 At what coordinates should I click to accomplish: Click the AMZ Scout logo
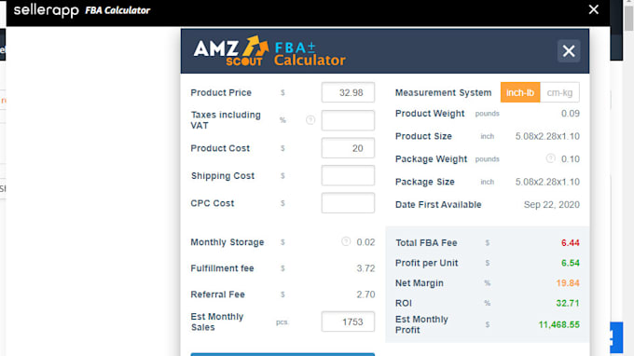coord(231,51)
